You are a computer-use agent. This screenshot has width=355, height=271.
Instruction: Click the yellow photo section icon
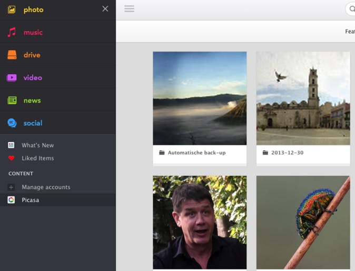click(x=12, y=9)
